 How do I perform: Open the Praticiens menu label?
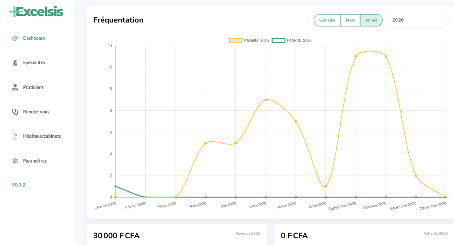click(x=33, y=87)
